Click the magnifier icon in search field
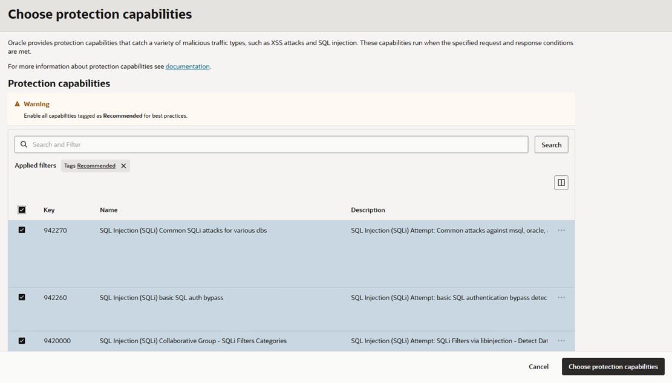Screen dimensions: 672x383 pos(24,144)
